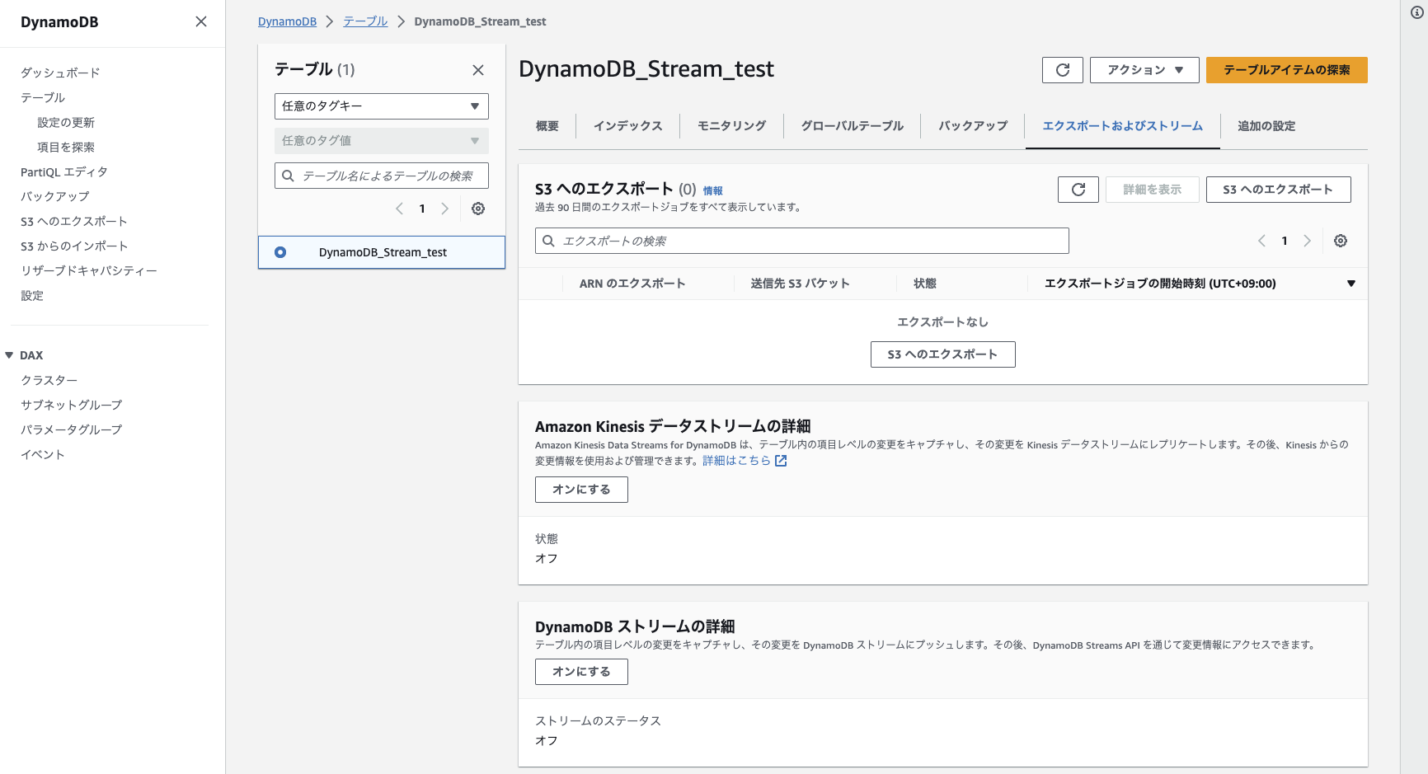Click inside the エクスポートの検索 search field
Image resolution: width=1428 pixels, height=774 pixels.
tap(801, 240)
